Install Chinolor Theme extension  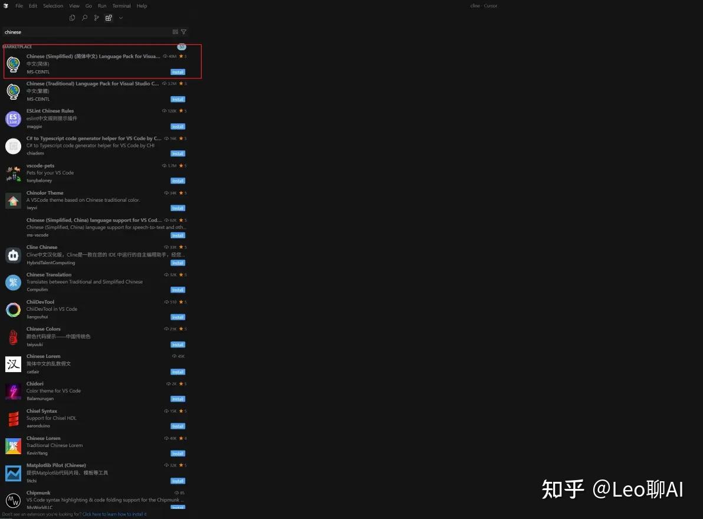[178, 208]
